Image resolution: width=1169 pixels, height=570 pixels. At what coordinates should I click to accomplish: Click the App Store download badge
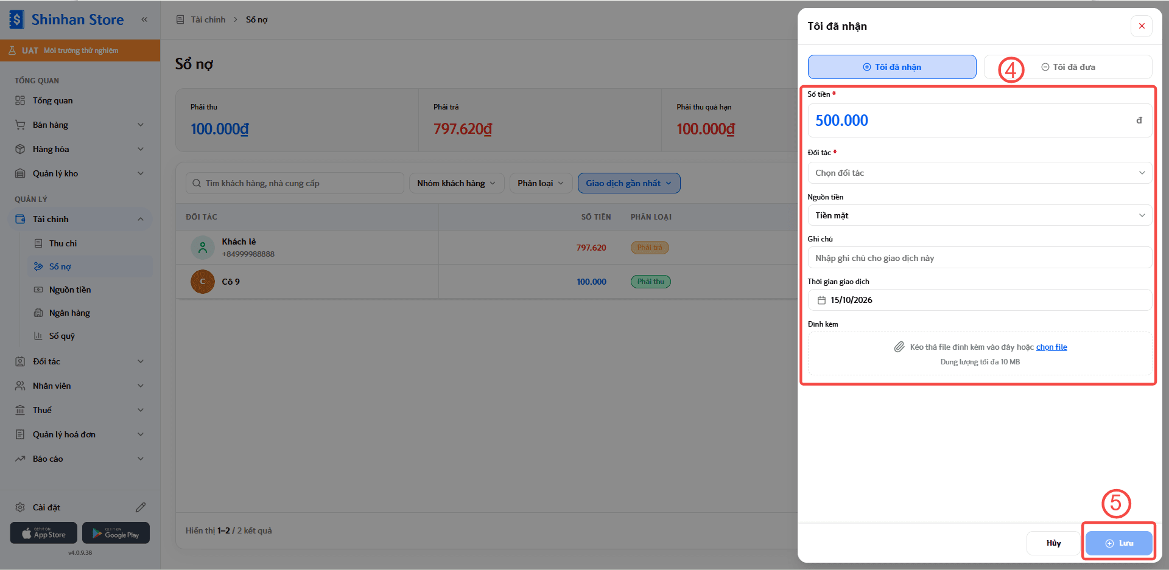[43, 533]
